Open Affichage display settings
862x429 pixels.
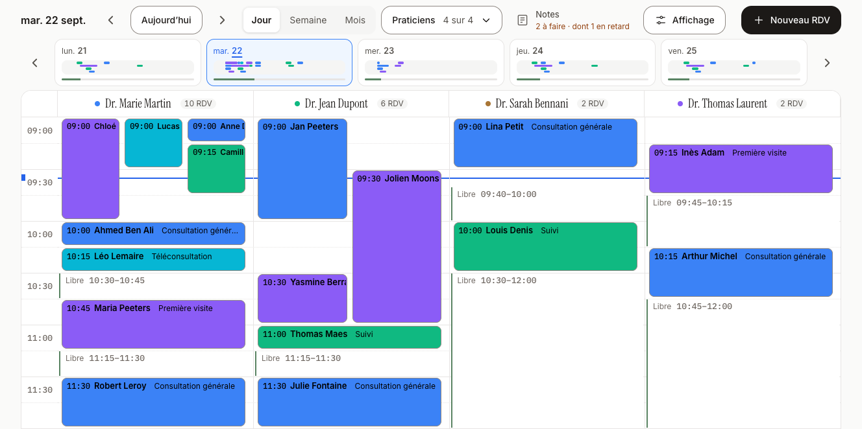[x=684, y=20]
